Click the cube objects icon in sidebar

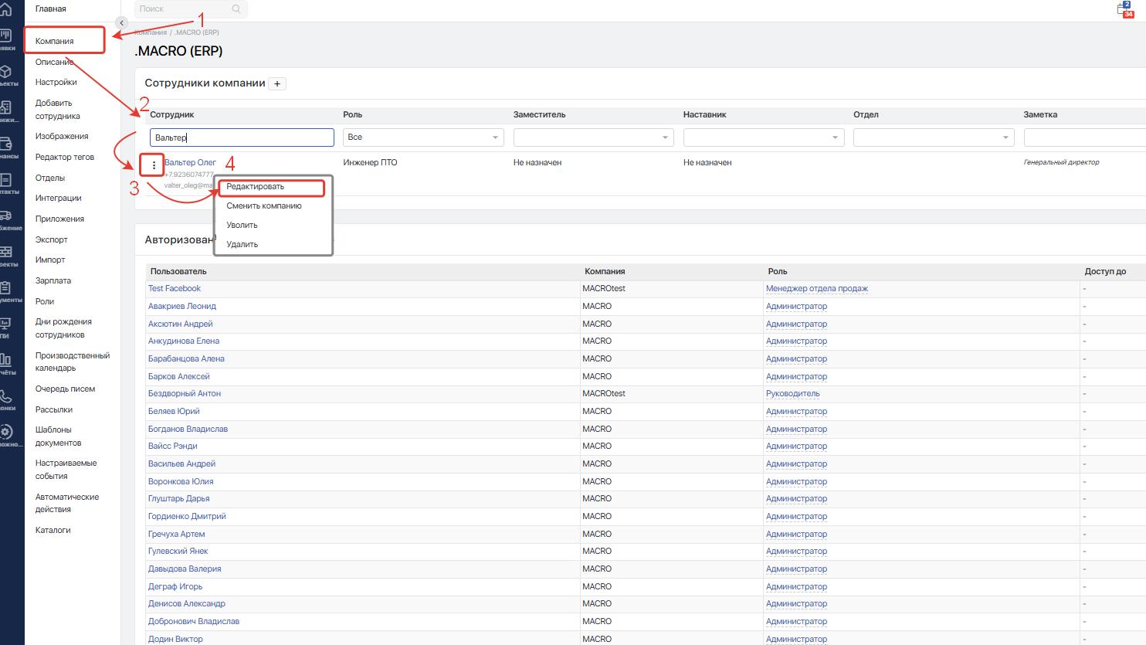[6, 72]
